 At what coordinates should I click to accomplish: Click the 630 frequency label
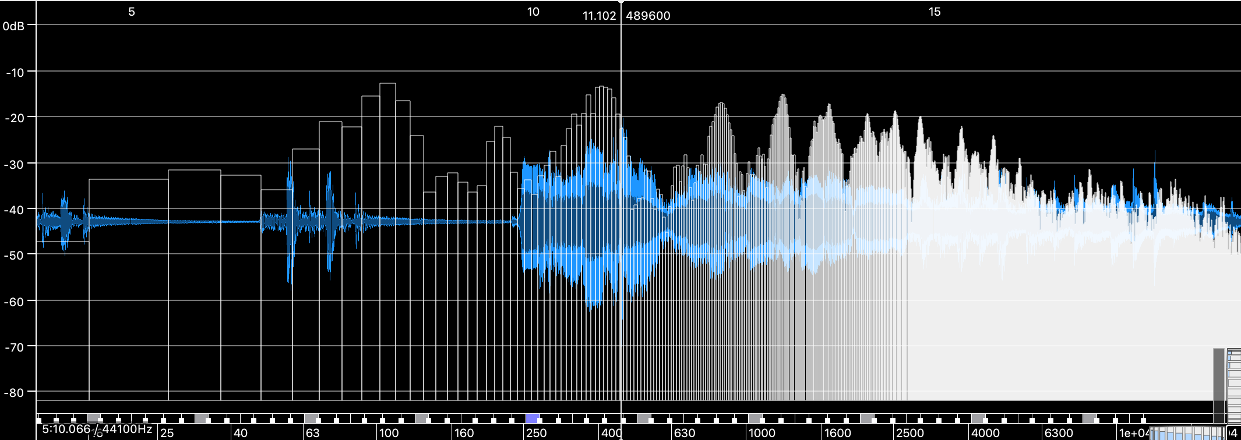point(685,433)
